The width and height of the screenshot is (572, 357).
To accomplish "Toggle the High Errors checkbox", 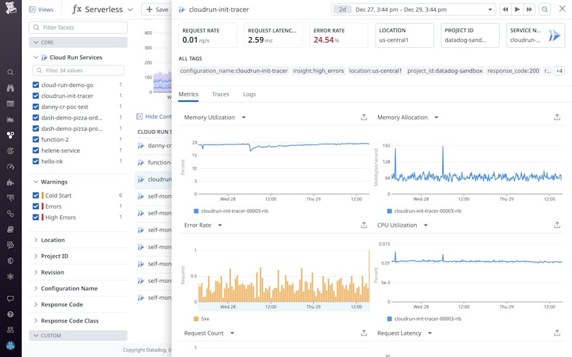I will coord(36,217).
